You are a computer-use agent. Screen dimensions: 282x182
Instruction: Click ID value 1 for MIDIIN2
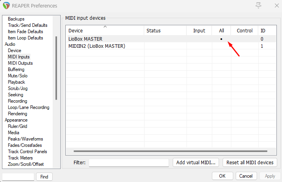tap(262, 46)
